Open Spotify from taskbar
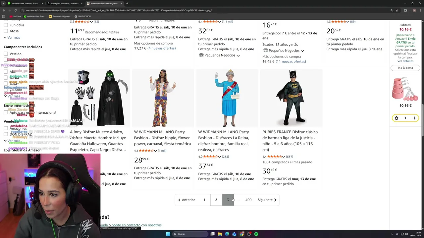 coord(256,234)
